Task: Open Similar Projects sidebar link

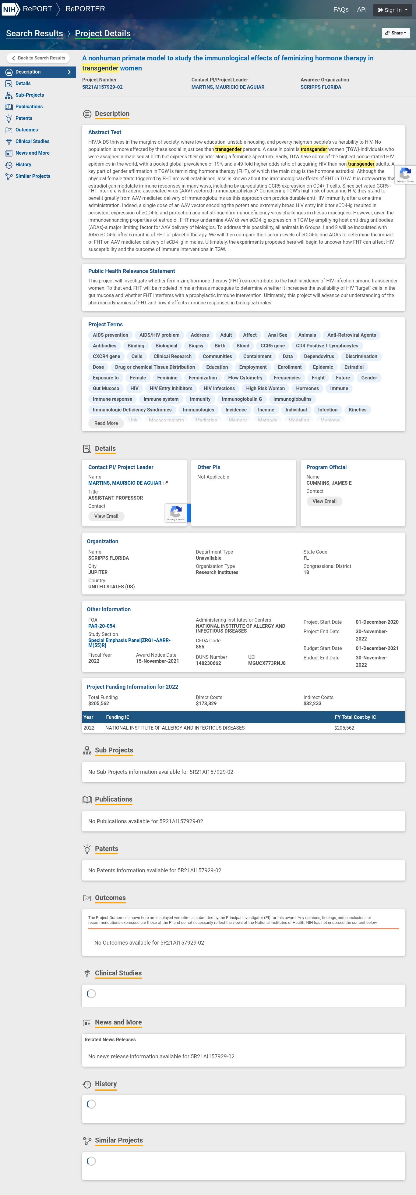Action: click(33, 176)
